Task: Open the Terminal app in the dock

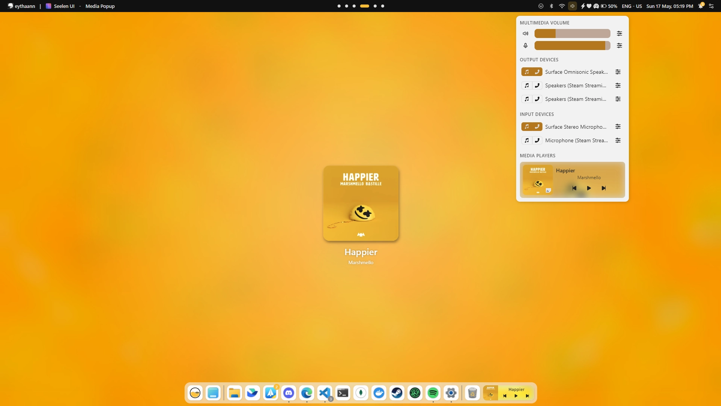Action: click(x=343, y=393)
